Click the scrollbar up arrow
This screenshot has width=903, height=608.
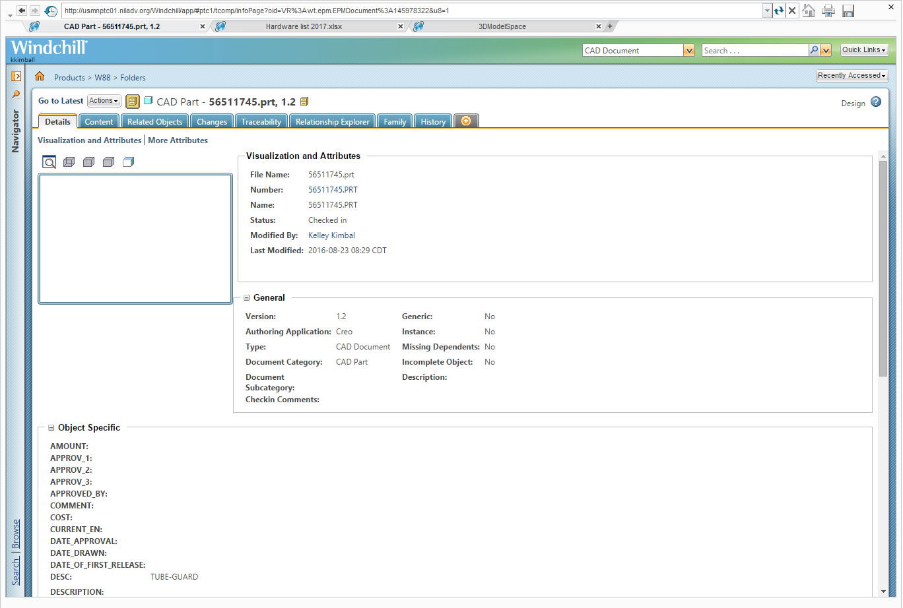(883, 156)
